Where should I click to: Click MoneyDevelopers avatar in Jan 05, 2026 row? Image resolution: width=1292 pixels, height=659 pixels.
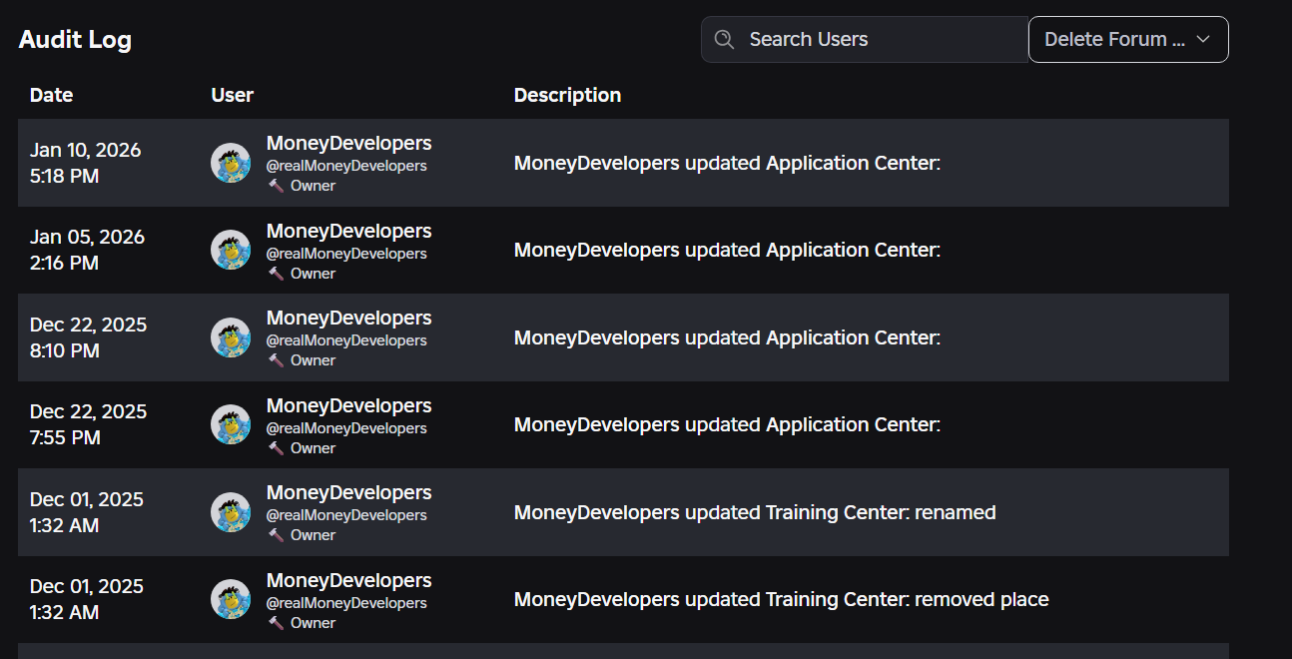(231, 250)
